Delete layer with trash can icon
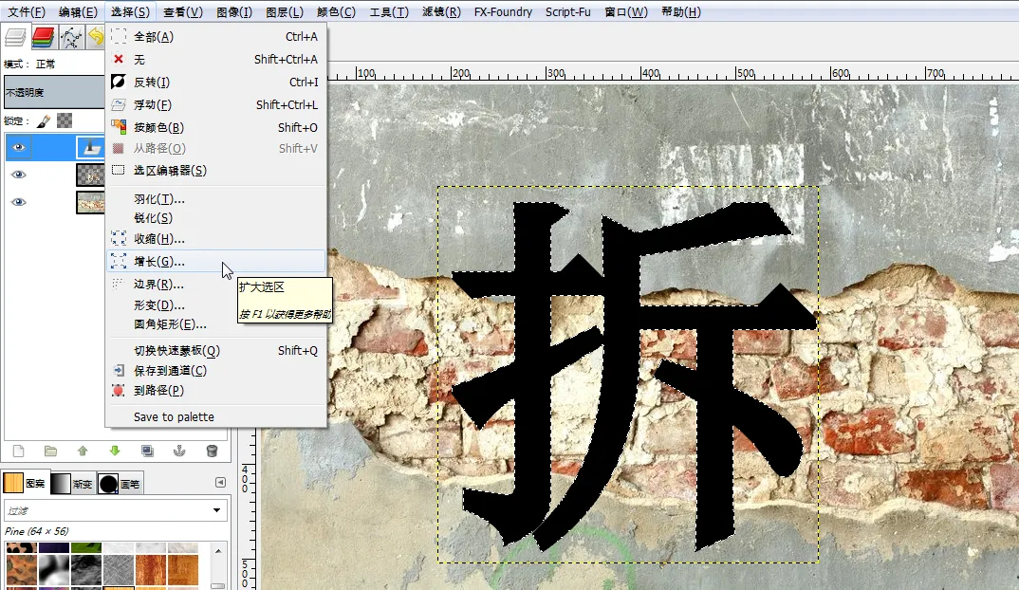This screenshot has width=1019, height=590. click(x=212, y=451)
